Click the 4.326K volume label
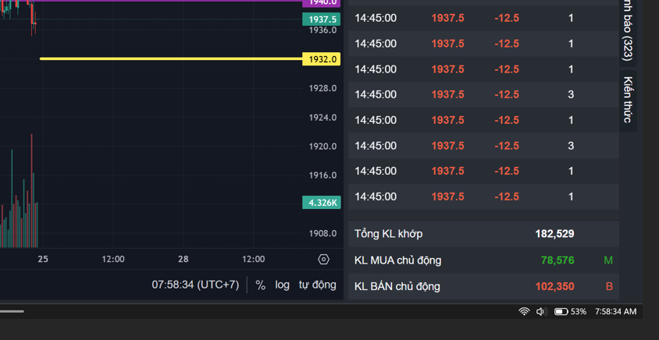This screenshot has height=340, width=659. click(322, 203)
